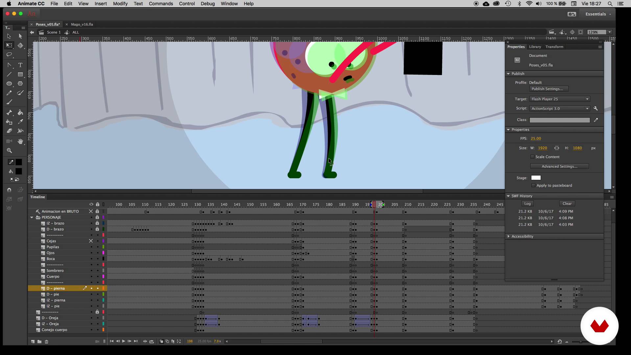The image size is (631, 355).
Task: Select the PolyStar tool
Action: (20, 83)
